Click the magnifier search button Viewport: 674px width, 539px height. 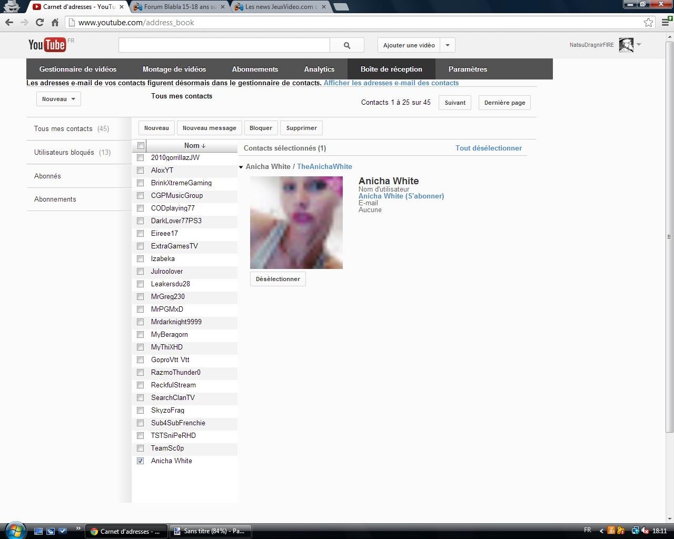(x=347, y=45)
